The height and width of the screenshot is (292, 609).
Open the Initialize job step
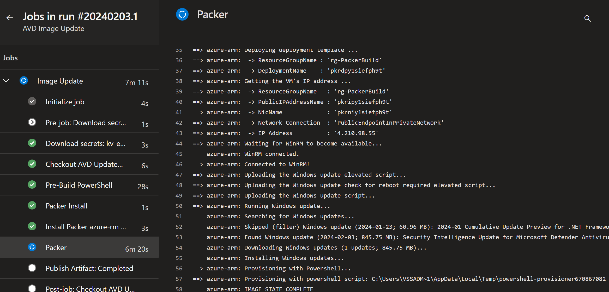click(65, 102)
